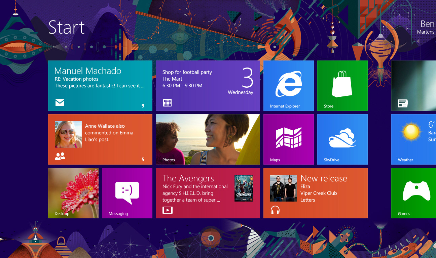Launch the Games controller tile
Screen dimensions: 436x258
click(413, 193)
